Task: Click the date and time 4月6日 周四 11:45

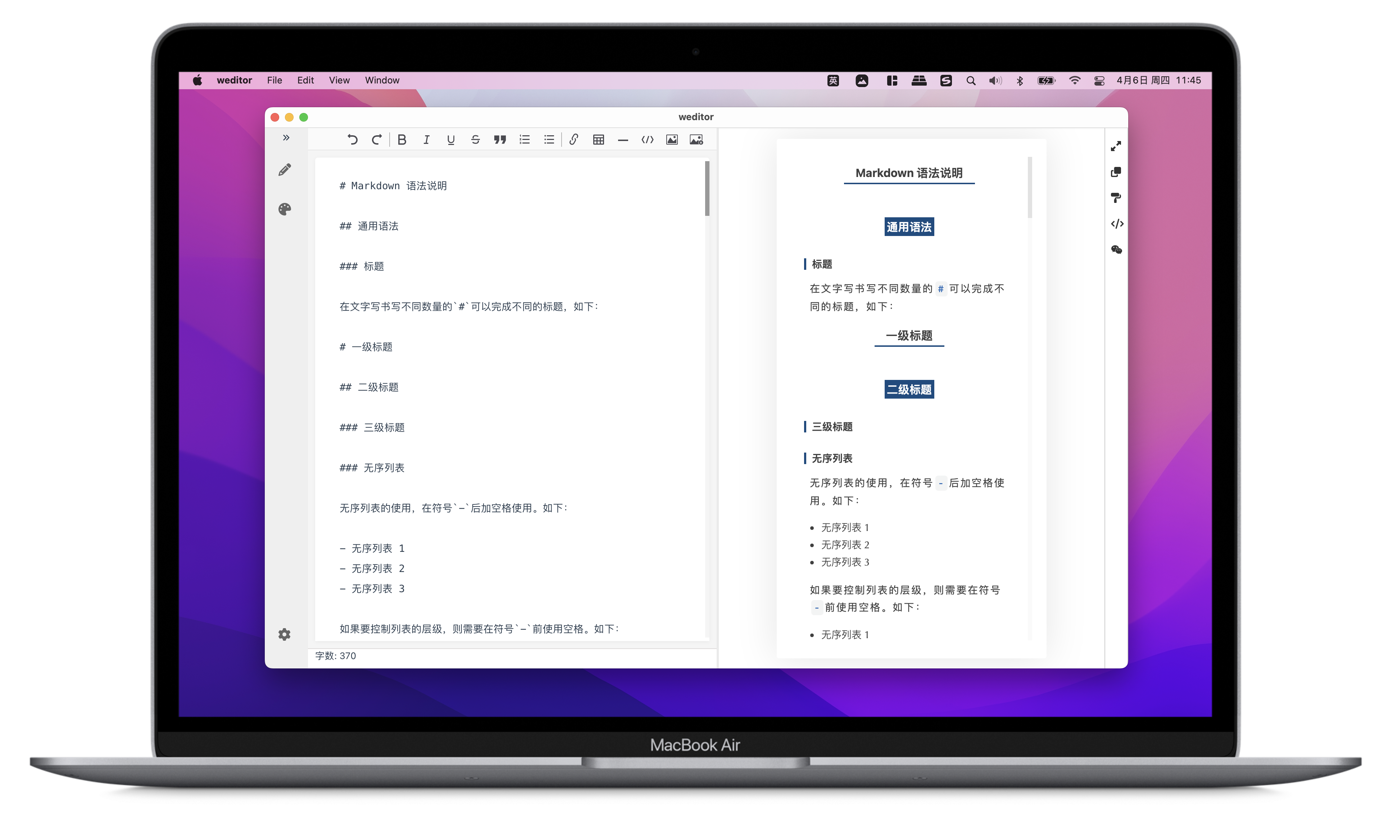Action: pyautogui.click(x=1159, y=80)
